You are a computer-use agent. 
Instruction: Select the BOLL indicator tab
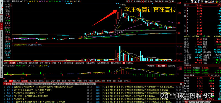pos(41,81)
